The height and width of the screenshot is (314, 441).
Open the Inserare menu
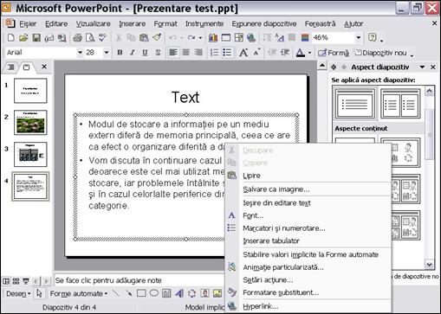[x=132, y=23]
